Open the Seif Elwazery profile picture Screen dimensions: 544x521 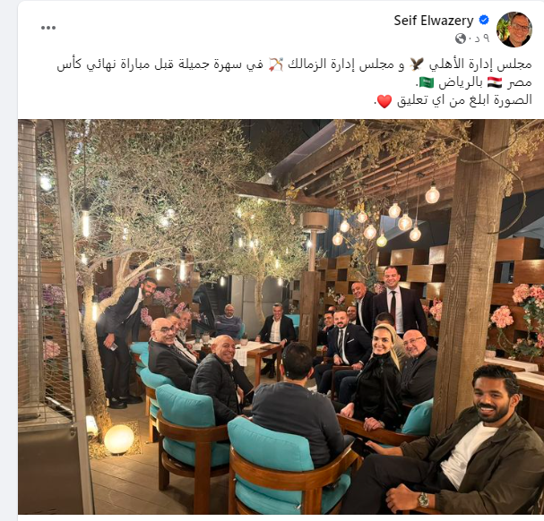click(x=514, y=30)
